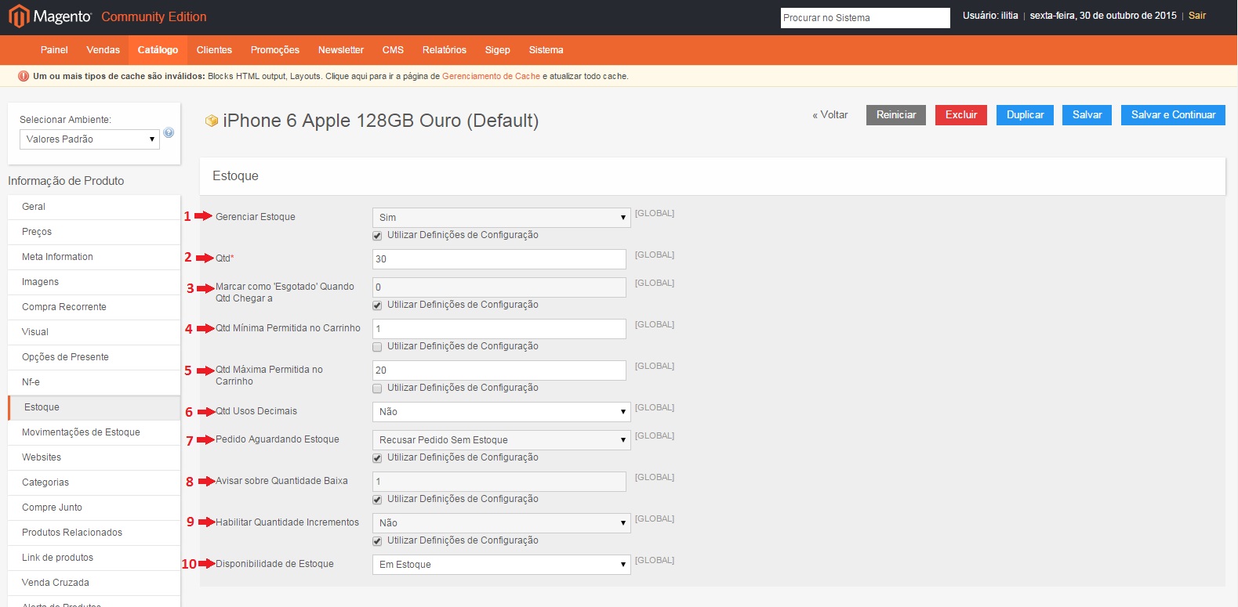The image size is (1238, 607).
Task: Select the Link de produtos sidebar tab
Action: coord(94,558)
